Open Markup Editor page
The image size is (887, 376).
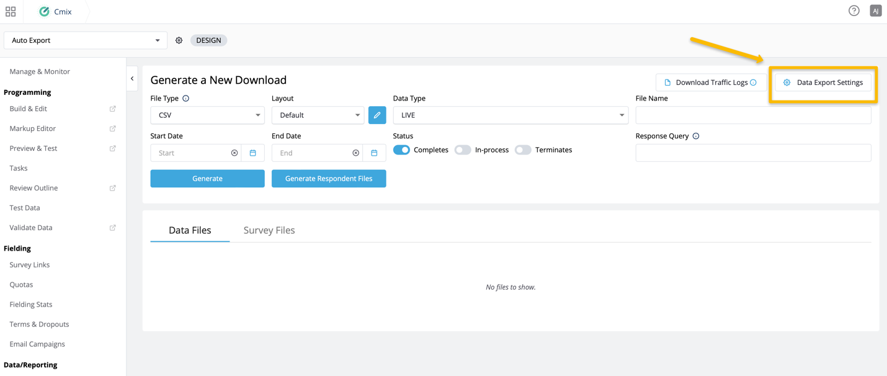(33, 129)
